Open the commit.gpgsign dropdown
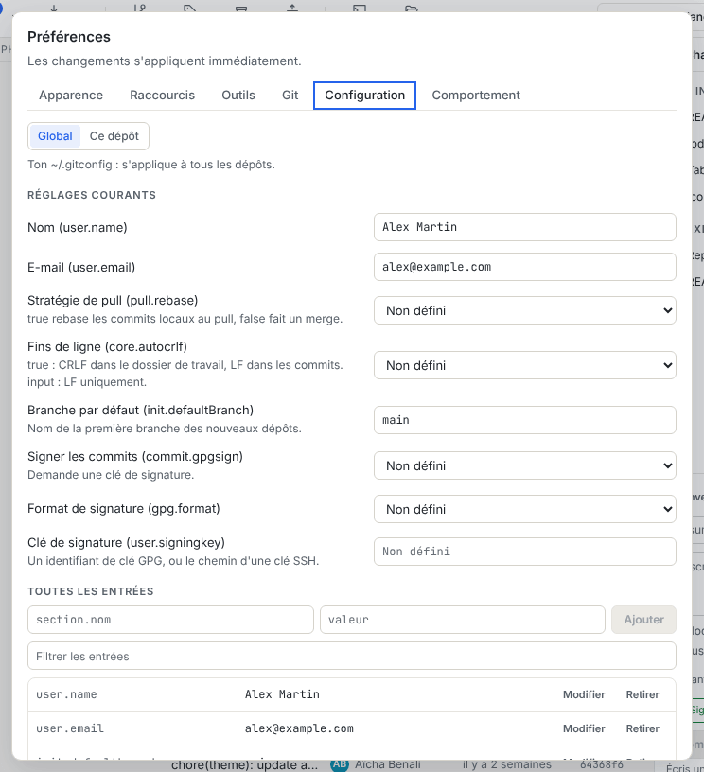The width and height of the screenshot is (704, 772). pos(525,465)
